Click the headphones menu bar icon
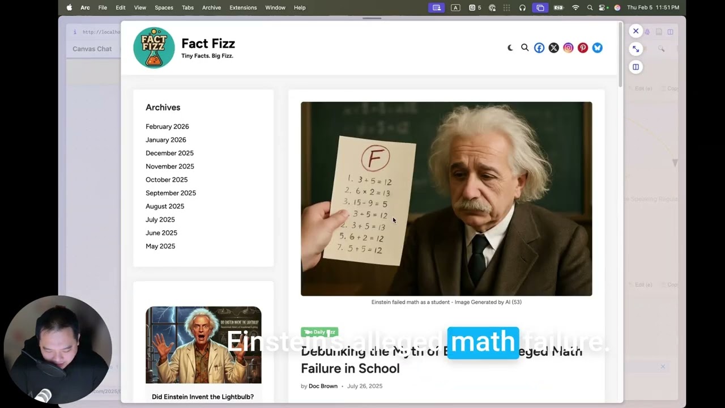This screenshot has height=408, width=725. (x=522, y=7)
